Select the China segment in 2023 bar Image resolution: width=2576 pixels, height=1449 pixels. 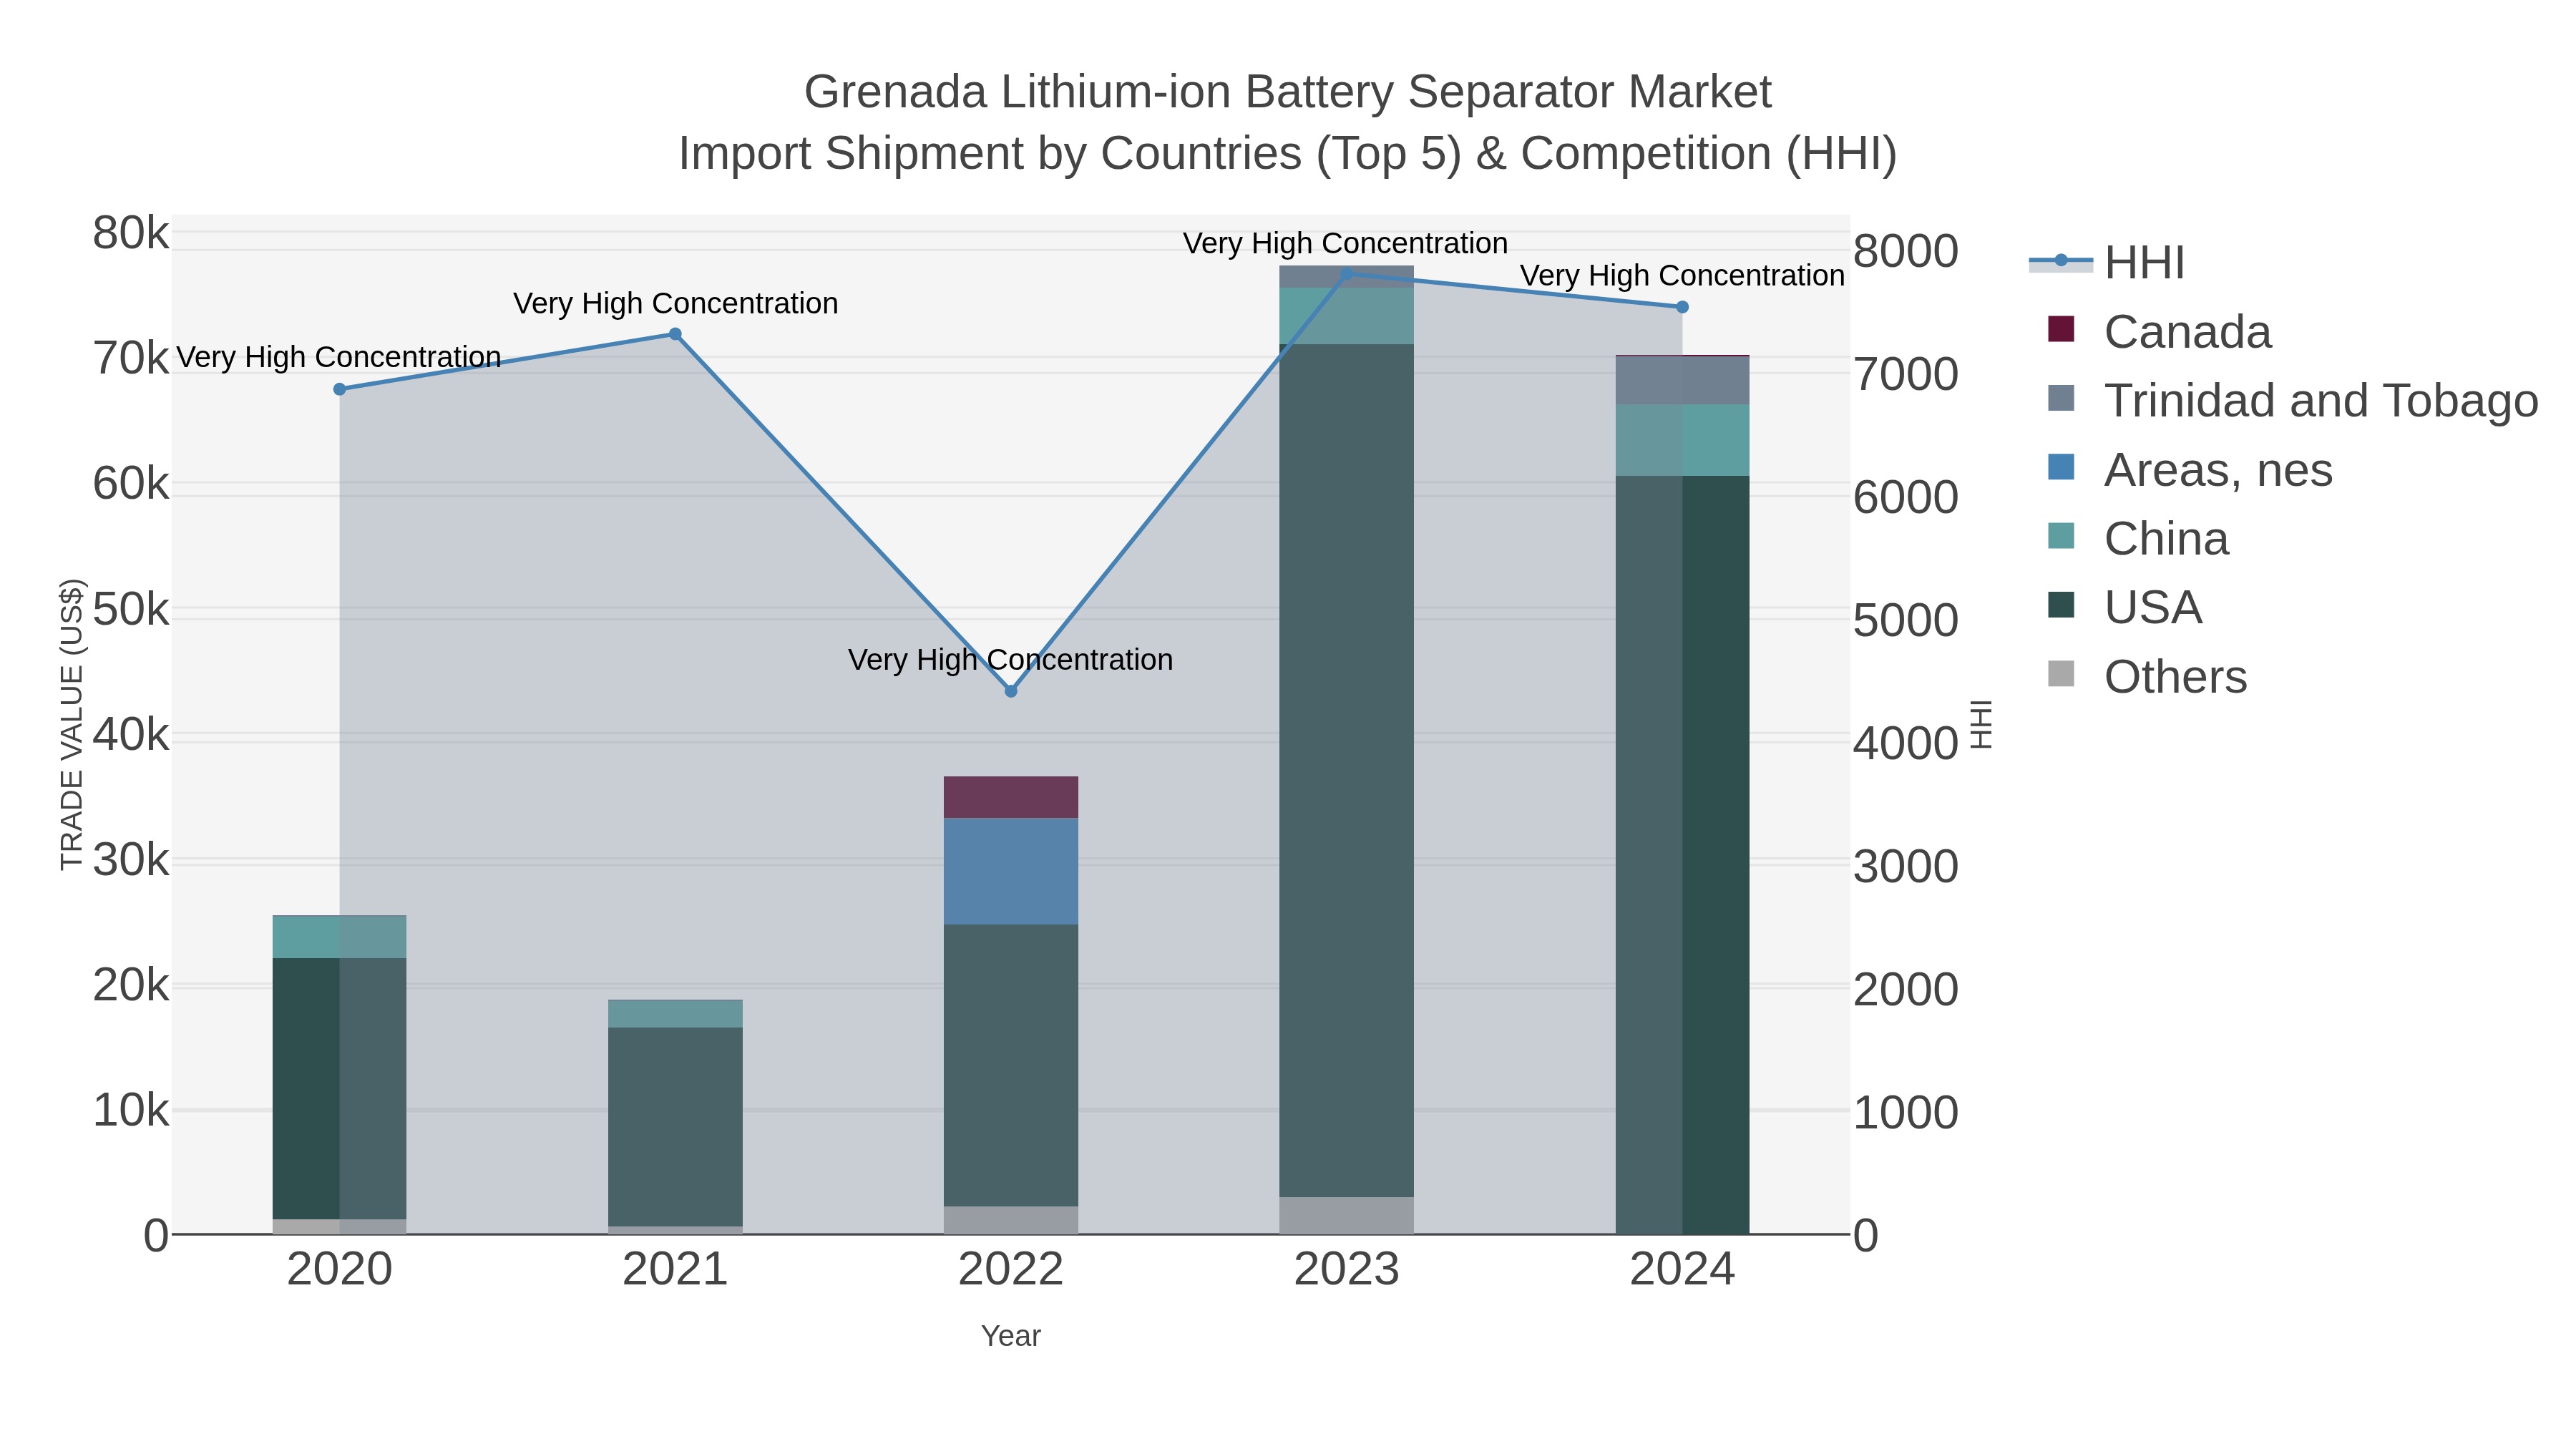tap(1347, 316)
